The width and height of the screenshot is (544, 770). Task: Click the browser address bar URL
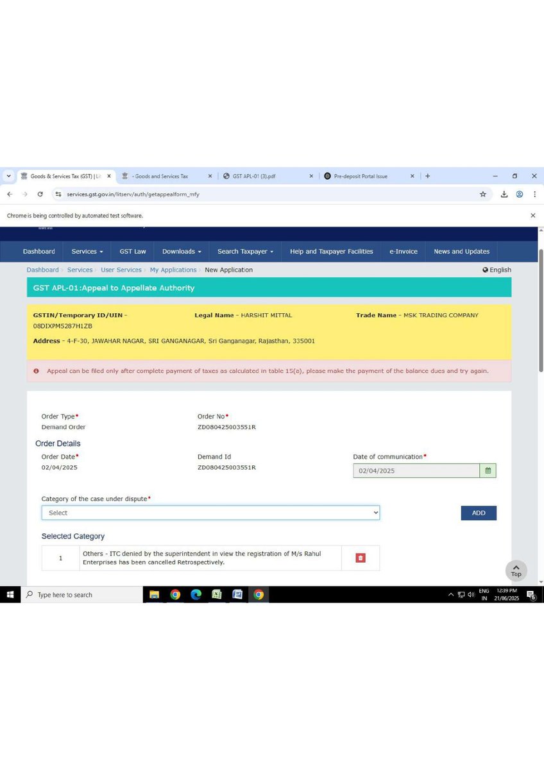pyautogui.click(x=133, y=194)
